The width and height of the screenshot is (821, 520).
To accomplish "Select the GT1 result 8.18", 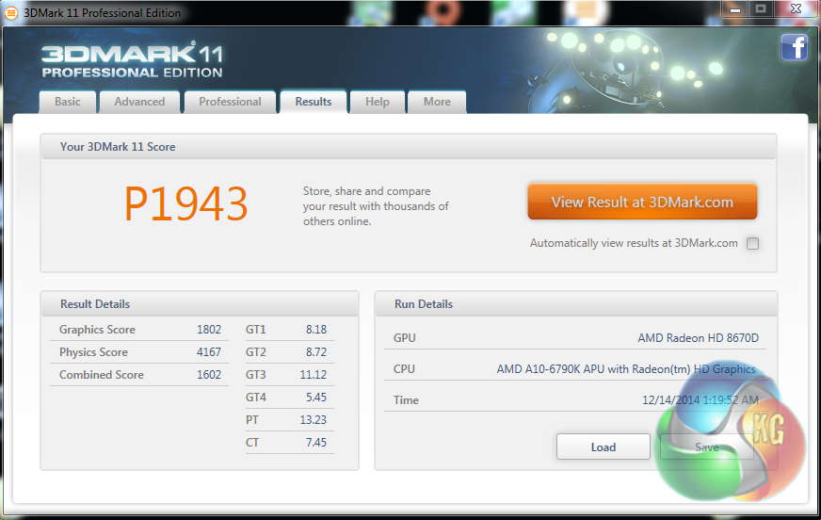I will 316,330.
